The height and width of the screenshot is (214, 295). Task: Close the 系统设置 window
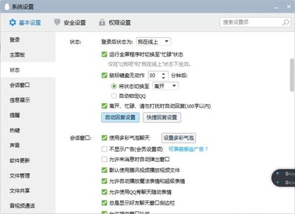289,6
